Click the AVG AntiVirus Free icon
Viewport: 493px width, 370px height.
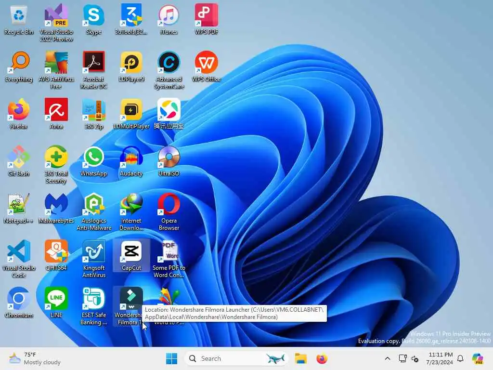(x=56, y=70)
